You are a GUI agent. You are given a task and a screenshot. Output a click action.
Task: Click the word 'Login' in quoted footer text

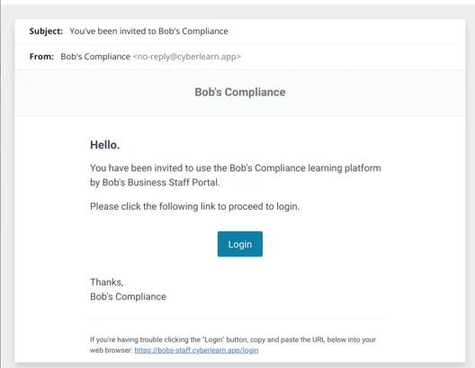click(x=213, y=339)
